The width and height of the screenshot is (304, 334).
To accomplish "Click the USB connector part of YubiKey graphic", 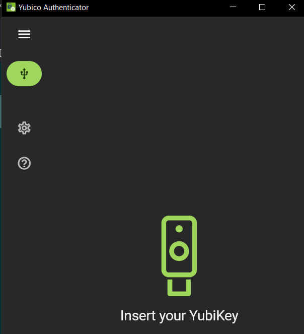I will (x=179, y=288).
